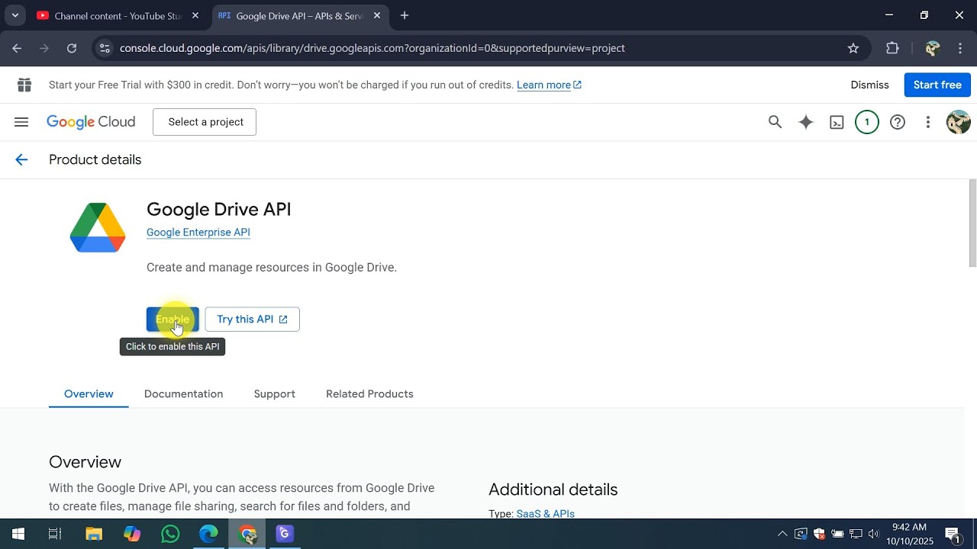Open the search magnifier icon
The width and height of the screenshot is (977, 549).
(775, 122)
